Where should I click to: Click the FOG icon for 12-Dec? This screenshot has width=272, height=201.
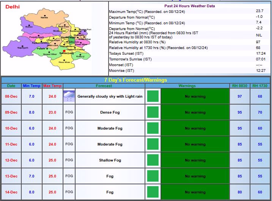coord(69,160)
